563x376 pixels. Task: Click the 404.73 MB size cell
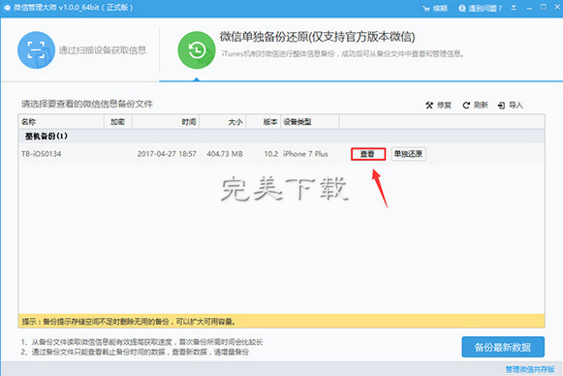pyautogui.click(x=225, y=154)
